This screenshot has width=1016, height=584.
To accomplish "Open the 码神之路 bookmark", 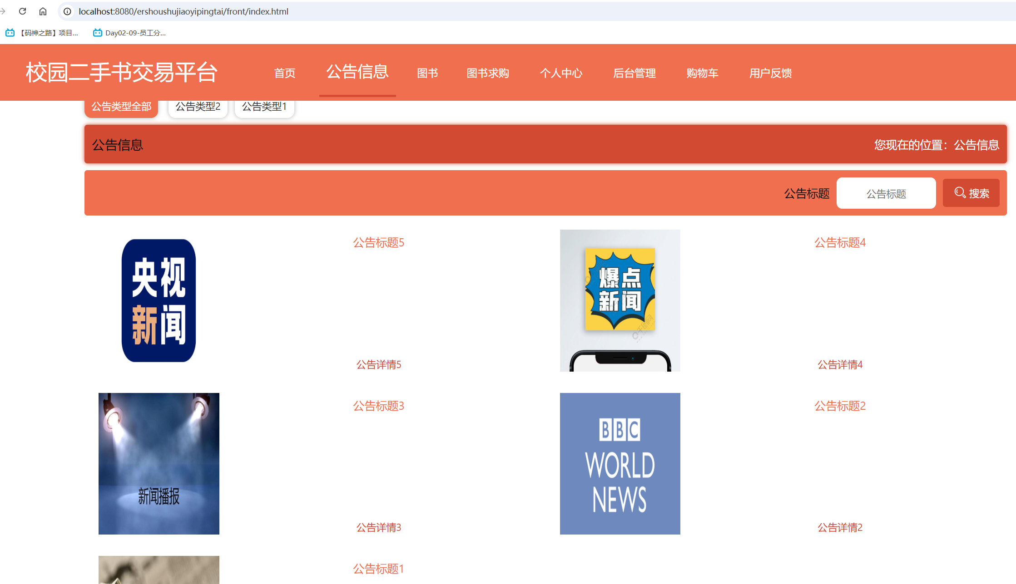I will tap(42, 33).
